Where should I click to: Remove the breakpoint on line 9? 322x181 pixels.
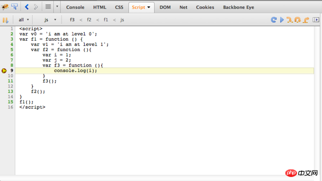pos(4,71)
